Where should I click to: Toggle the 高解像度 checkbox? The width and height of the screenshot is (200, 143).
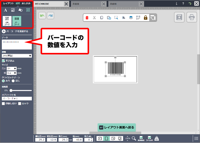point(141,138)
